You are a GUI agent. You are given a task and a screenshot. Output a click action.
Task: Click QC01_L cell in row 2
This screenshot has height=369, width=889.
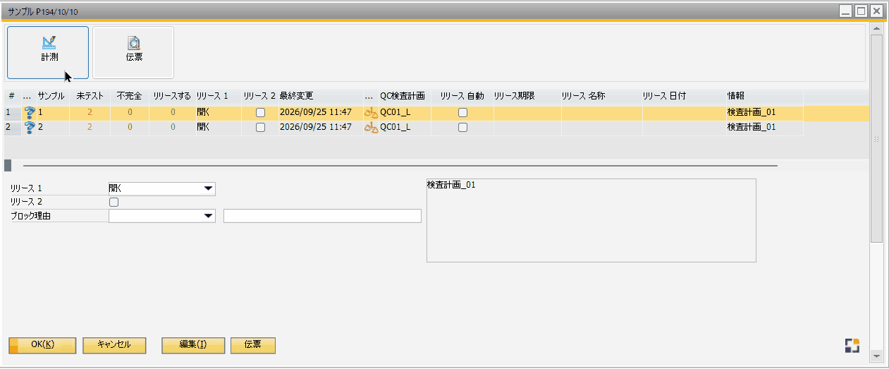(405, 128)
